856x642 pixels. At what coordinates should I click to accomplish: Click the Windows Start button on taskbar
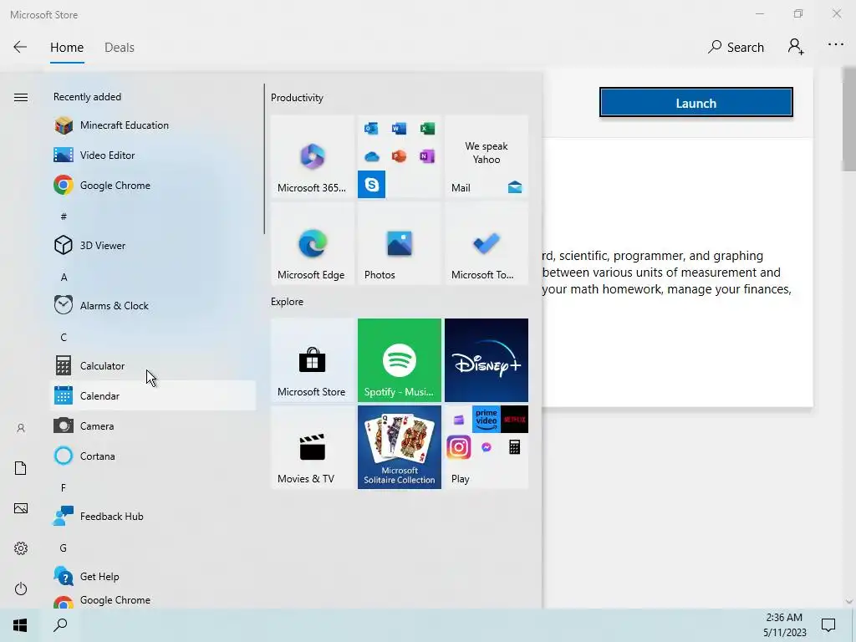pos(20,625)
